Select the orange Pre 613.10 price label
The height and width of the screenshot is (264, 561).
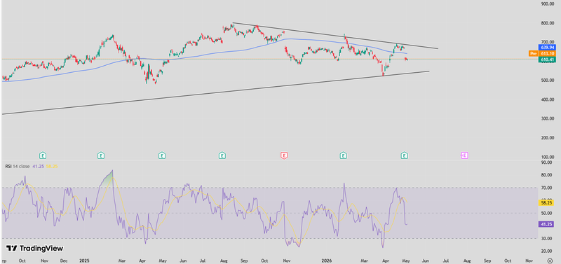pyautogui.click(x=543, y=54)
